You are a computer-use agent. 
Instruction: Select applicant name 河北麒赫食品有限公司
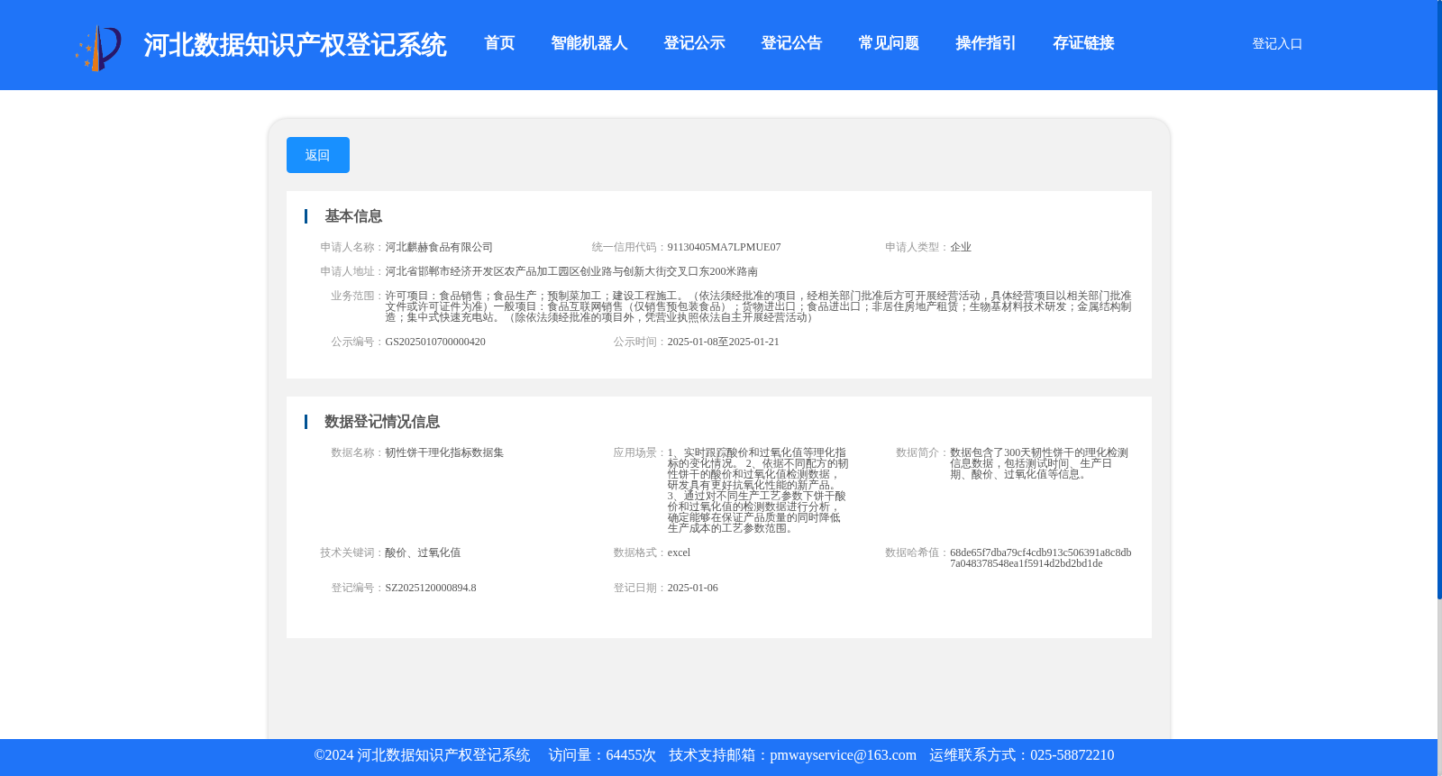pyautogui.click(x=439, y=247)
